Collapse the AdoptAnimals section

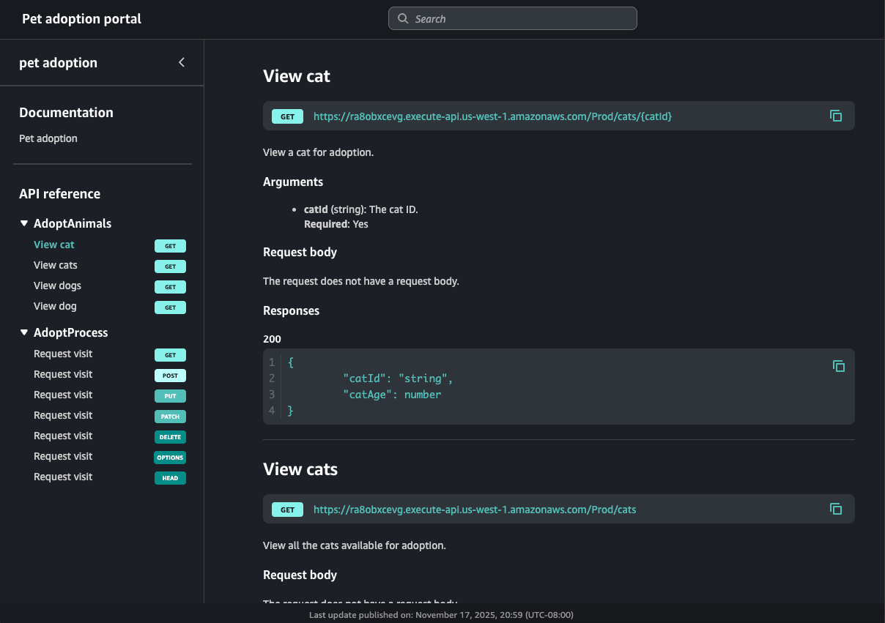click(x=24, y=224)
